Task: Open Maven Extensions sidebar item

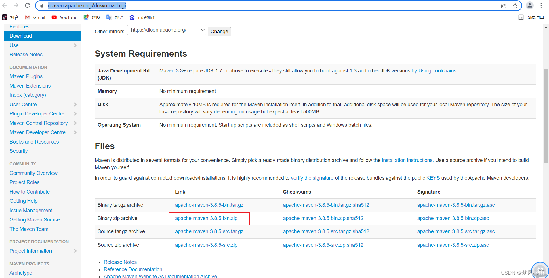Action: point(30,86)
